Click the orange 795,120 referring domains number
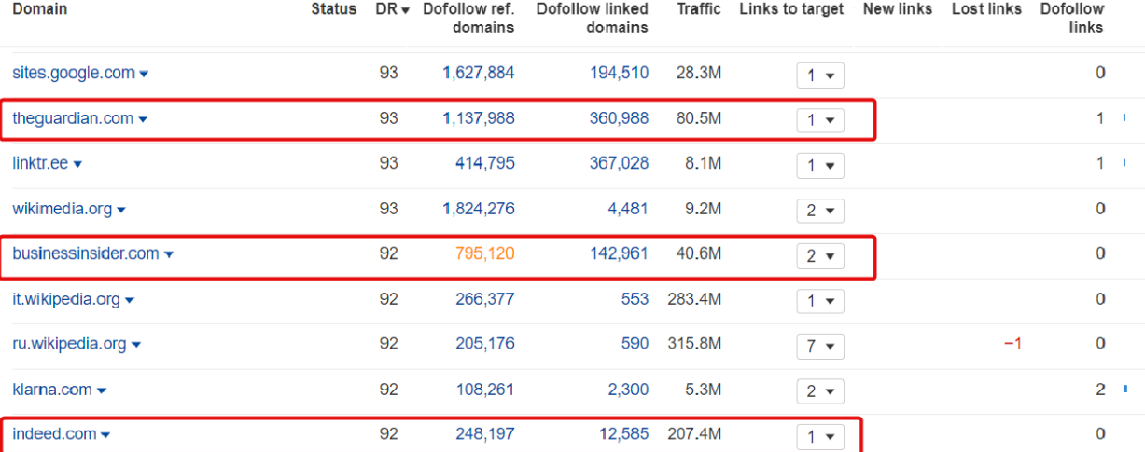 (484, 253)
